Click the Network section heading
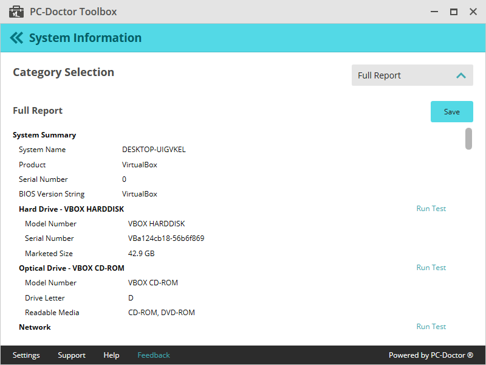The height and width of the screenshot is (365, 486). (35, 327)
